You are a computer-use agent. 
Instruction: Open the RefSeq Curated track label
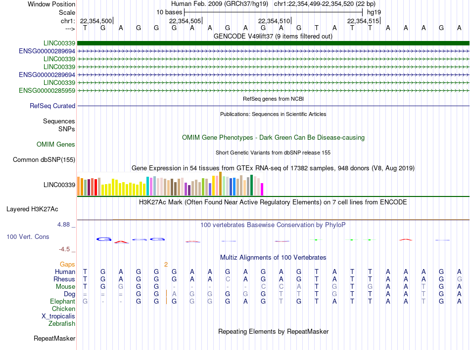tap(52, 106)
